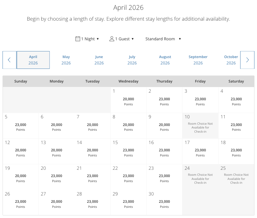The height and width of the screenshot is (218, 257).
Task: Click the person icon beside 1 Guest
Action: coord(112,39)
